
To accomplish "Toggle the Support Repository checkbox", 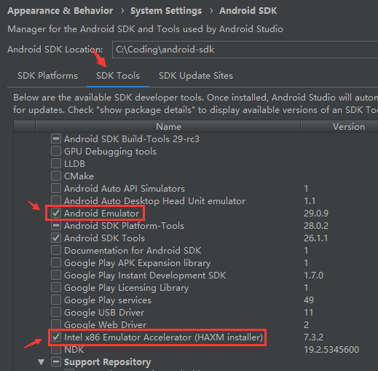I will [56, 362].
